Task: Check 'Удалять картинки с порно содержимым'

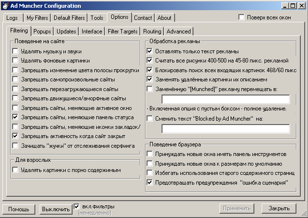Action: coord(15,170)
